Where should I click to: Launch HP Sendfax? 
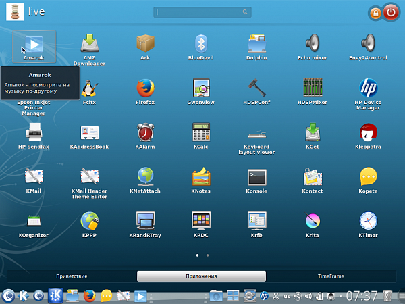(34, 136)
